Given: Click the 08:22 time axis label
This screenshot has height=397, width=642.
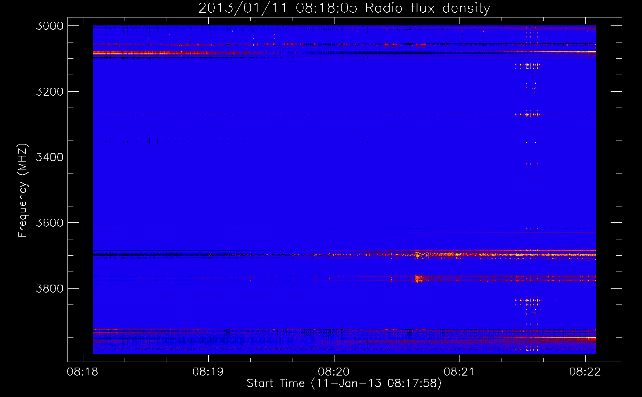Looking at the screenshot, I should 585,372.
